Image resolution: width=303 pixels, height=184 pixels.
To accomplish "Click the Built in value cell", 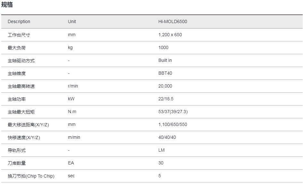I will click(165, 60).
